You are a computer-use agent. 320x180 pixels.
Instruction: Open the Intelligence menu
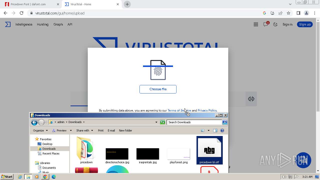[24, 24]
